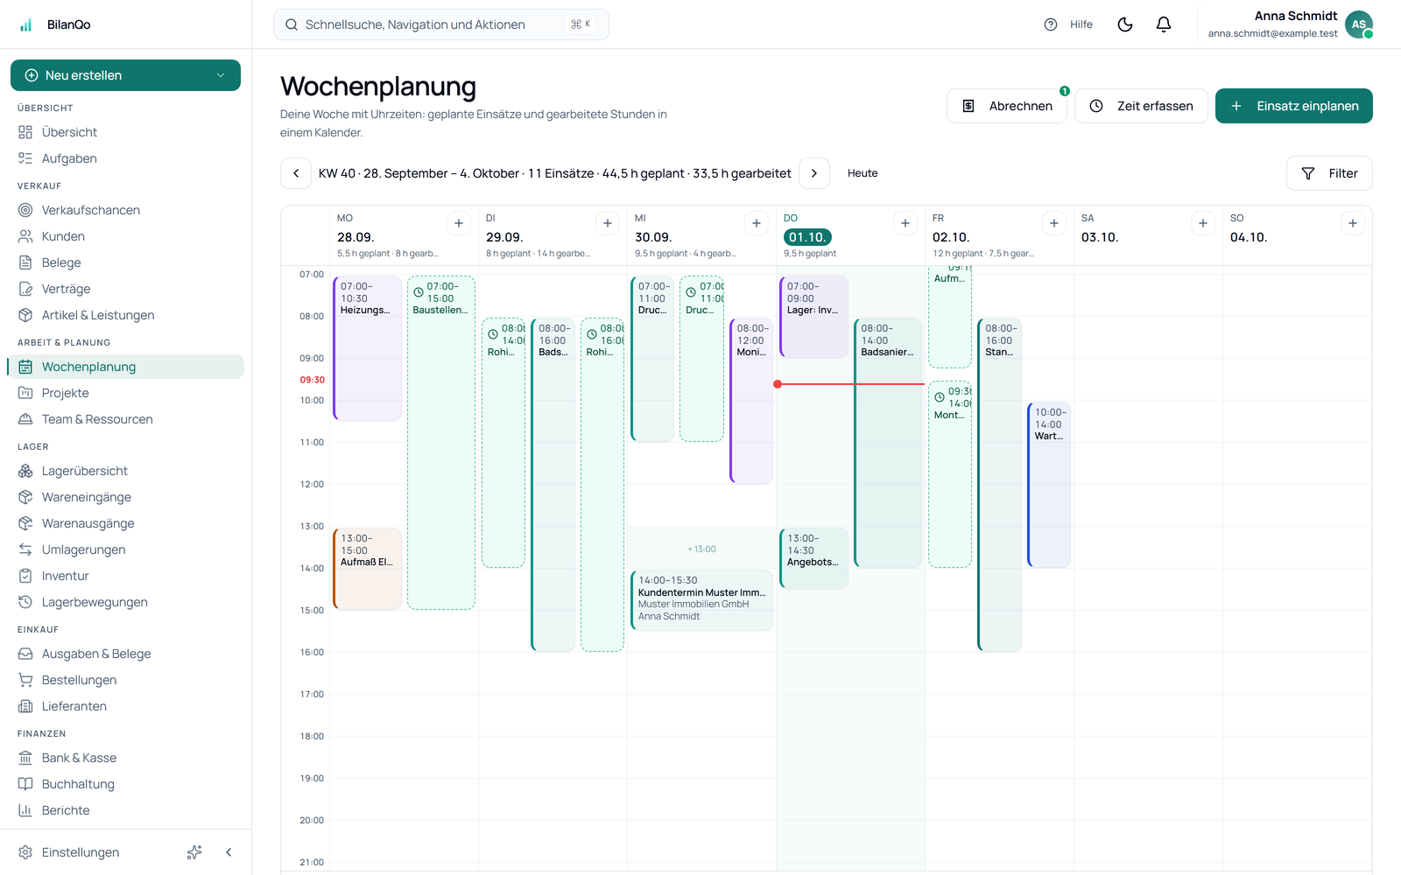Open the Hilfe help link
Image resolution: width=1401 pixels, height=875 pixels.
[x=1068, y=24]
